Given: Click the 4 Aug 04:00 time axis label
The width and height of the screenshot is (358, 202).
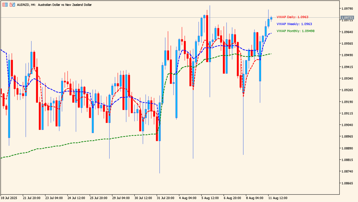Looking at the screenshot, I should coord(187,197).
